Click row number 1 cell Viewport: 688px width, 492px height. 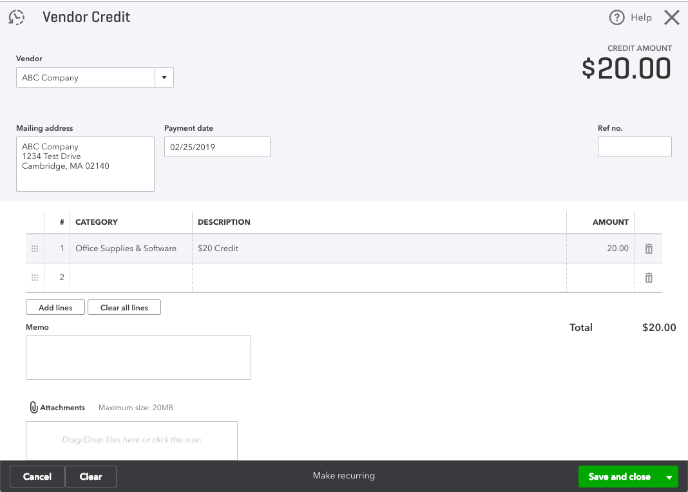click(x=57, y=249)
